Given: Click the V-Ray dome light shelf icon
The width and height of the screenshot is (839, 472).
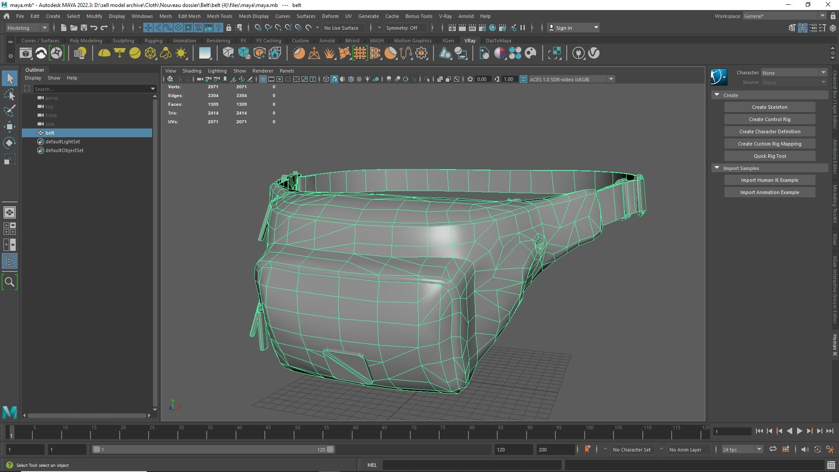Looking at the screenshot, I should (x=104, y=53).
